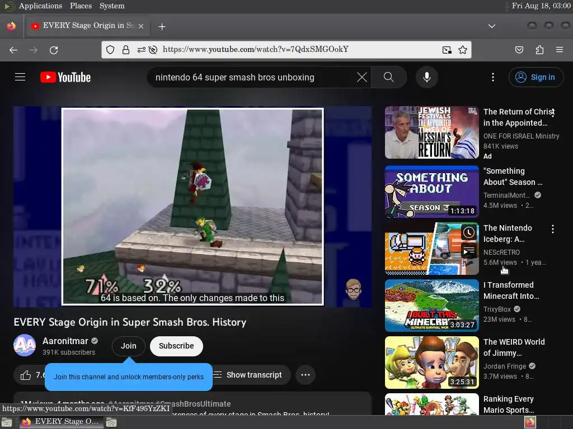
Task: Click the clock Fri Aug 18
Action: coord(541,6)
